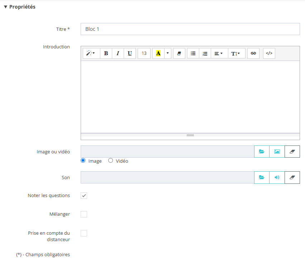Enable the Mélanger checkbox
The image size is (305, 263).
(84, 214)
